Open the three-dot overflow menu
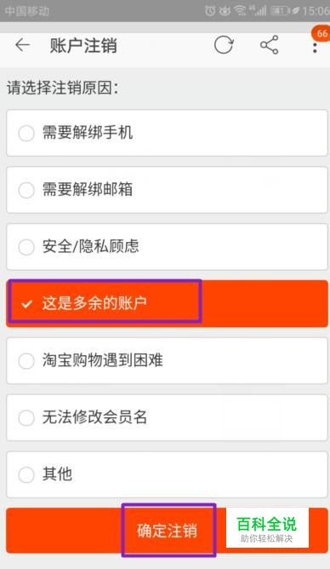330x569 pixels. click(x=315, y=48)
